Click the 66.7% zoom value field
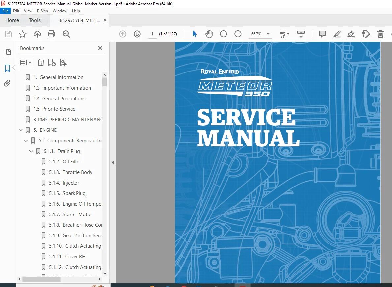 tap(256, 34)
